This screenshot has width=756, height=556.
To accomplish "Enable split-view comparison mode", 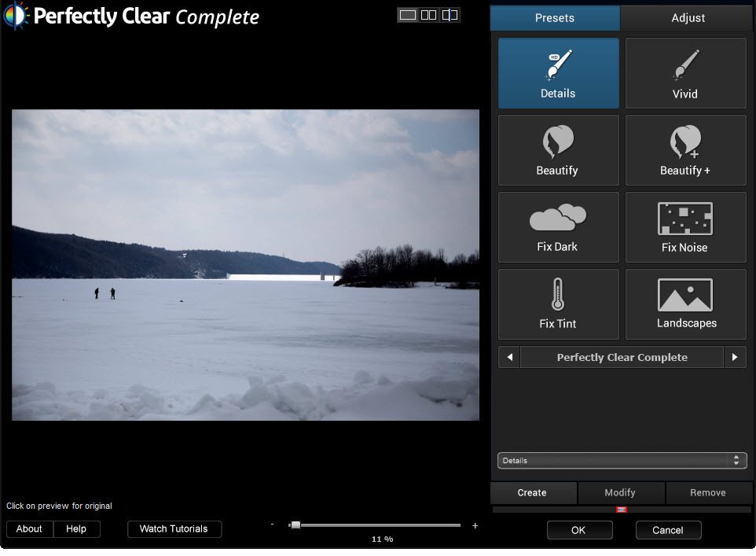I will coord(450,15).
